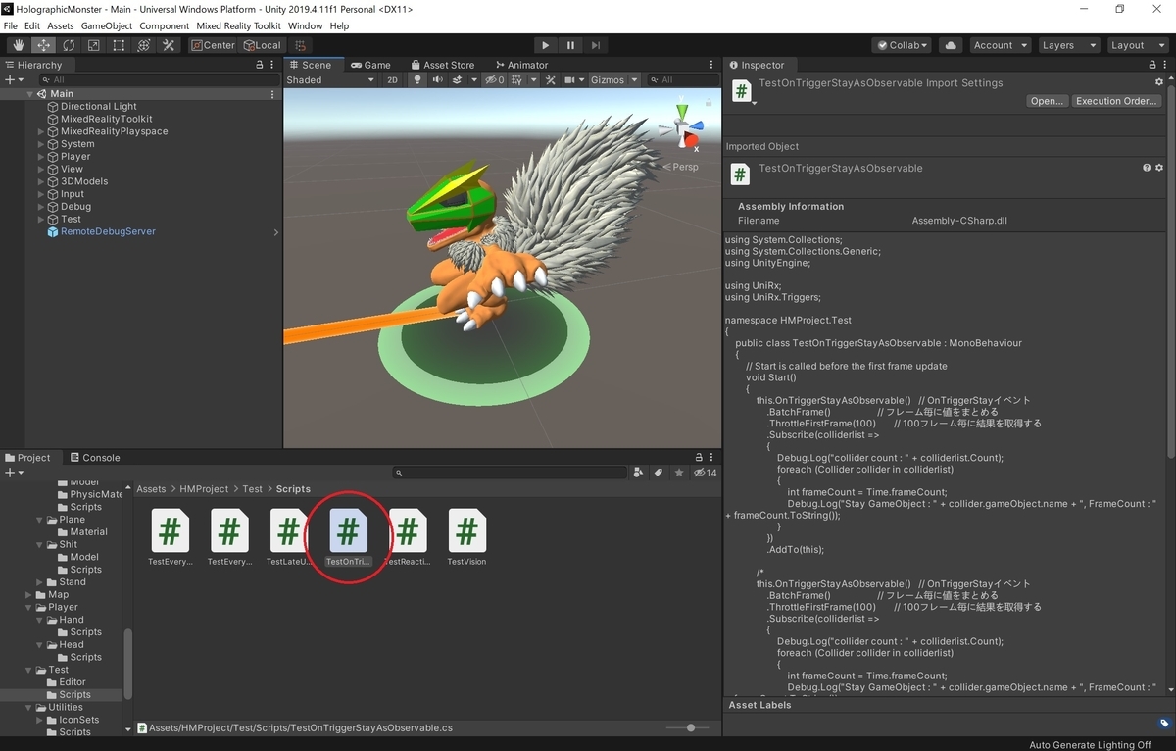Open the GameObject menu

point(106,25)
